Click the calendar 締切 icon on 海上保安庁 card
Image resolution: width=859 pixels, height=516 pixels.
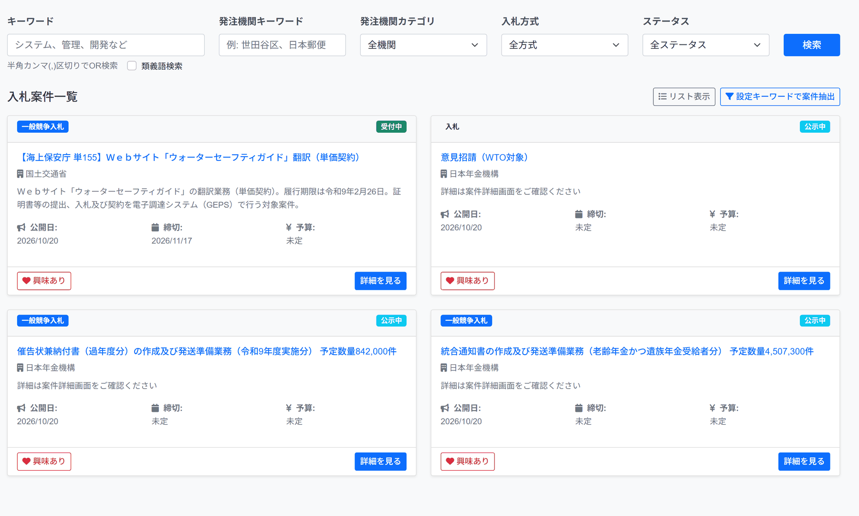point(155,227)
